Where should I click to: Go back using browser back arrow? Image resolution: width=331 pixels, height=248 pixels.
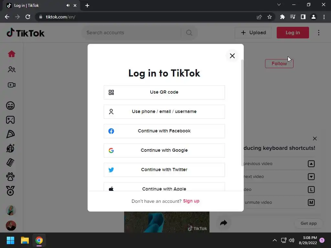pyautogui.click(x=7, y=17)
